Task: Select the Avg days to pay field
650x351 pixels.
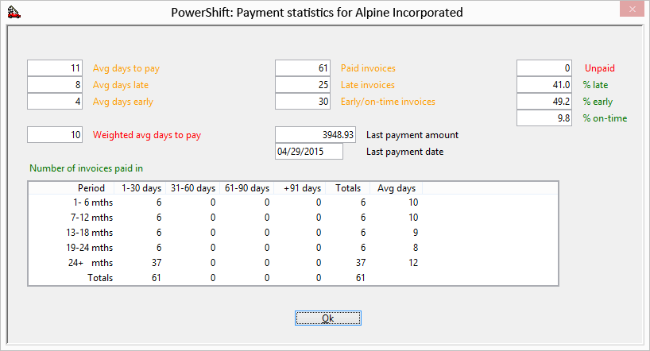Action: point(55,68)
